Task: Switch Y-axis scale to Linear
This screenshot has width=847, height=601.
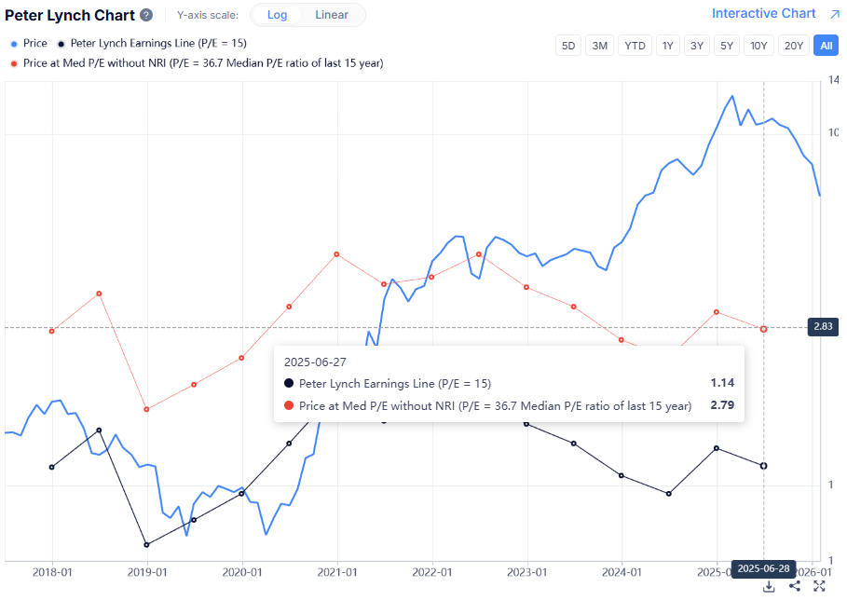Action: 332,15
